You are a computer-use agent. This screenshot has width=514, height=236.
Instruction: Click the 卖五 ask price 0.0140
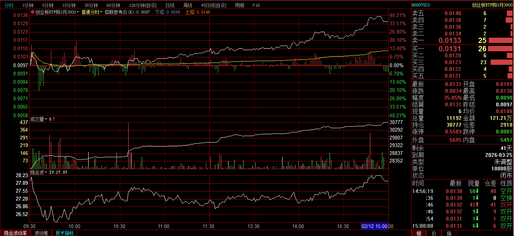click(x=453, y=13)
